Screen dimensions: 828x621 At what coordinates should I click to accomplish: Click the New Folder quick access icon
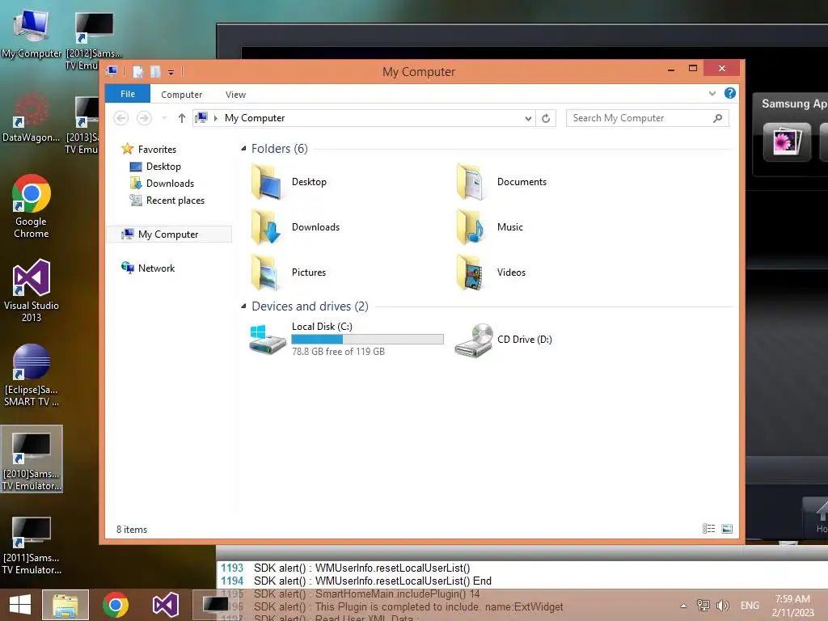coord(155,71)
